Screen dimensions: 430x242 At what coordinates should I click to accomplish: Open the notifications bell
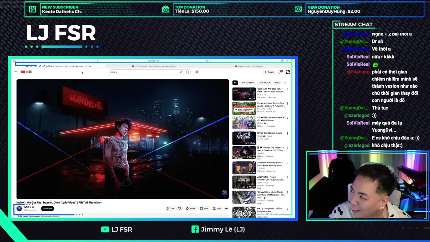(x=280, y=72)
